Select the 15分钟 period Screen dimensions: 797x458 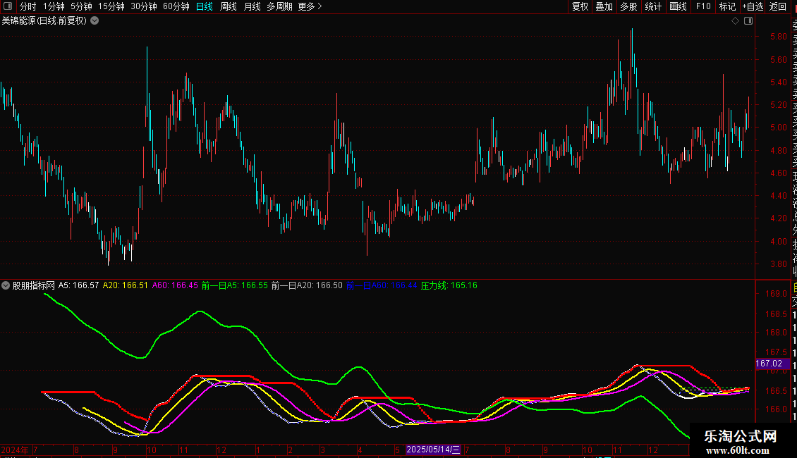click(111, 6)
